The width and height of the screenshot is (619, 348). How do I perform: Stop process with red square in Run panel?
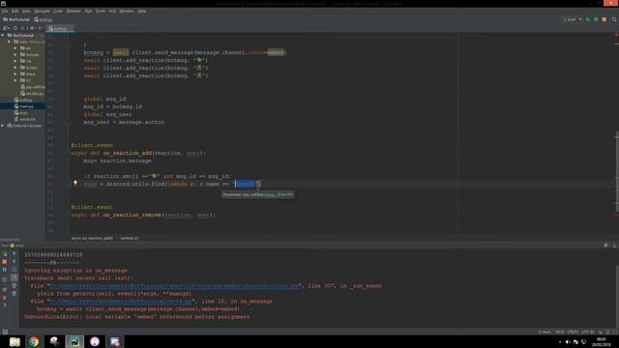click(4, 262)
